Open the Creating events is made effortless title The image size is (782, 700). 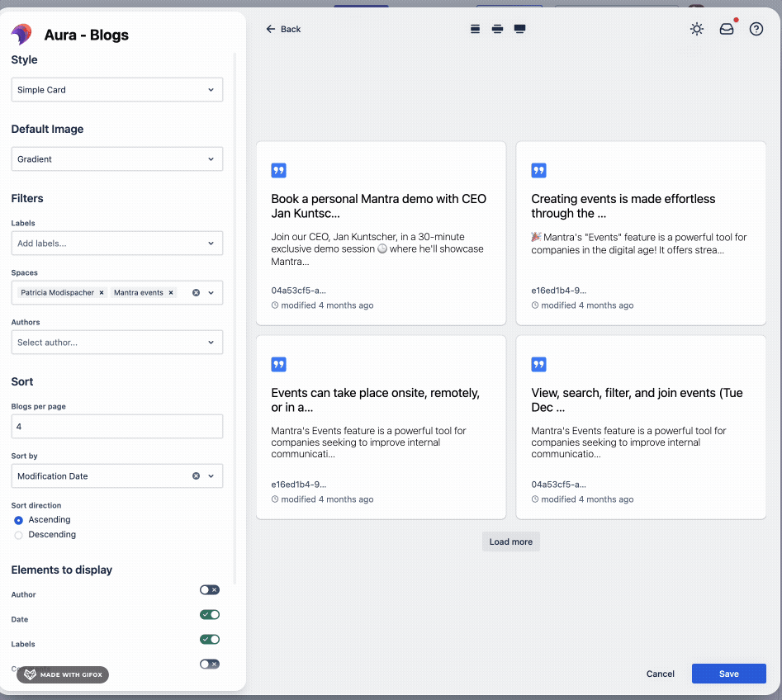coord(623,206)
